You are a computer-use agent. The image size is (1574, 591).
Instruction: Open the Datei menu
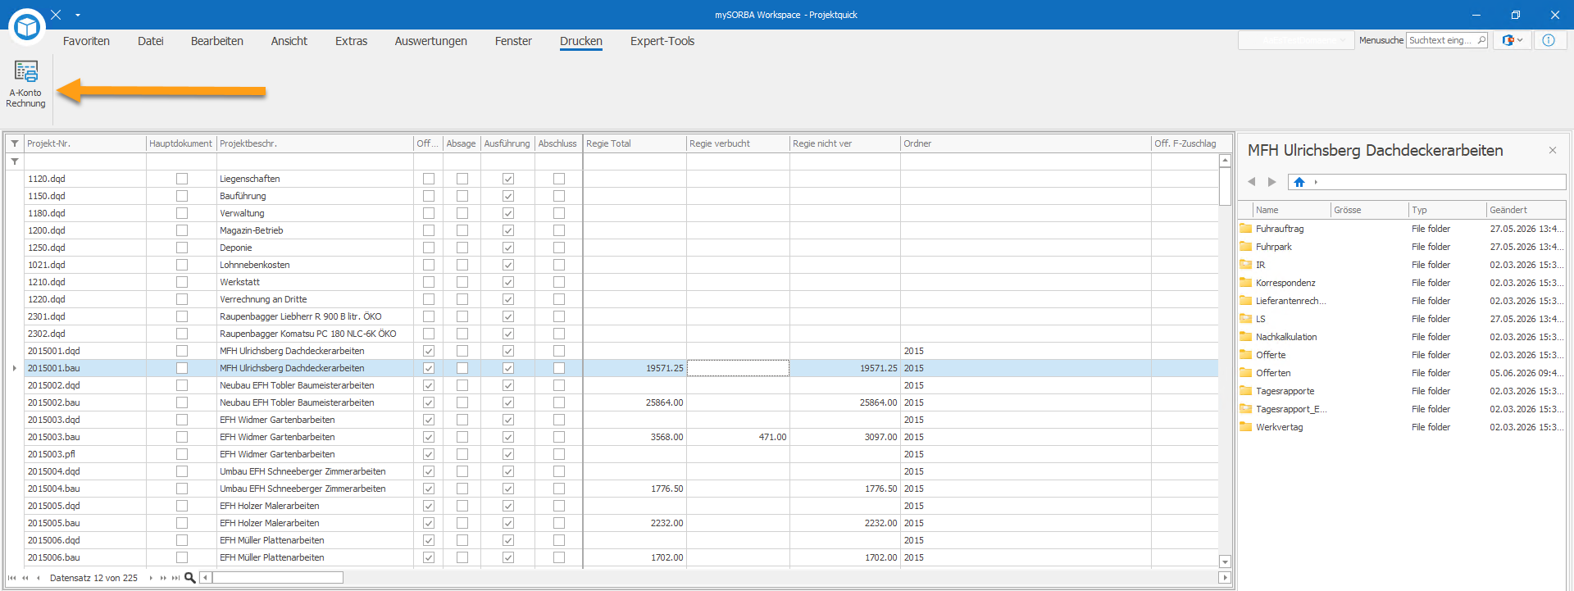pos(151,41)
